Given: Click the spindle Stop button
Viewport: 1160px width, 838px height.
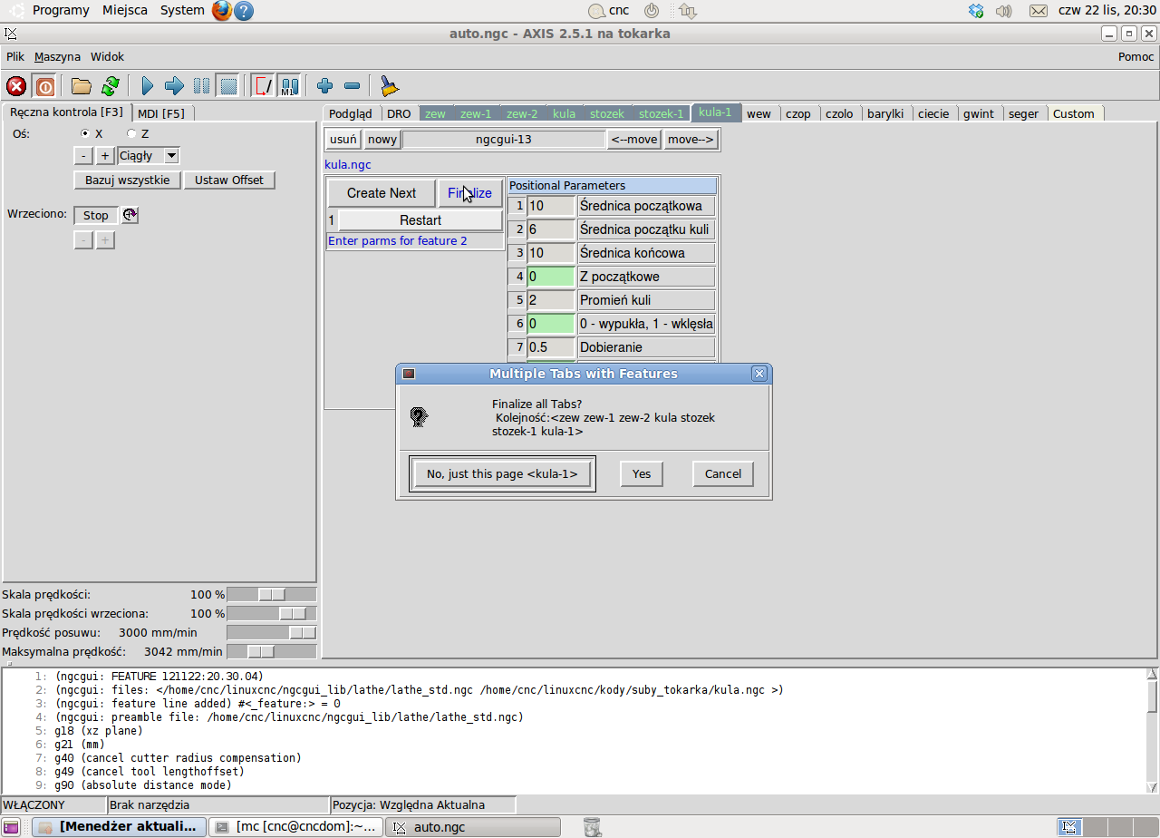Looking at the screenshot, I should [x=96, y=215].
